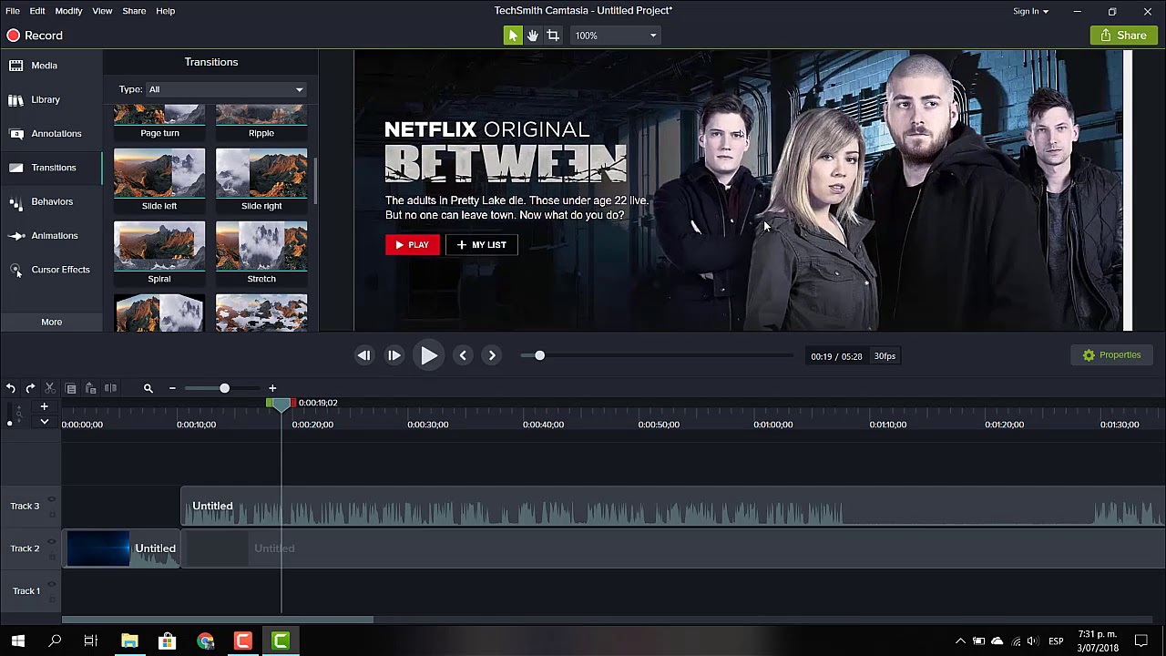
Task: Click the track height slider handle
Action: pos(10,423)
